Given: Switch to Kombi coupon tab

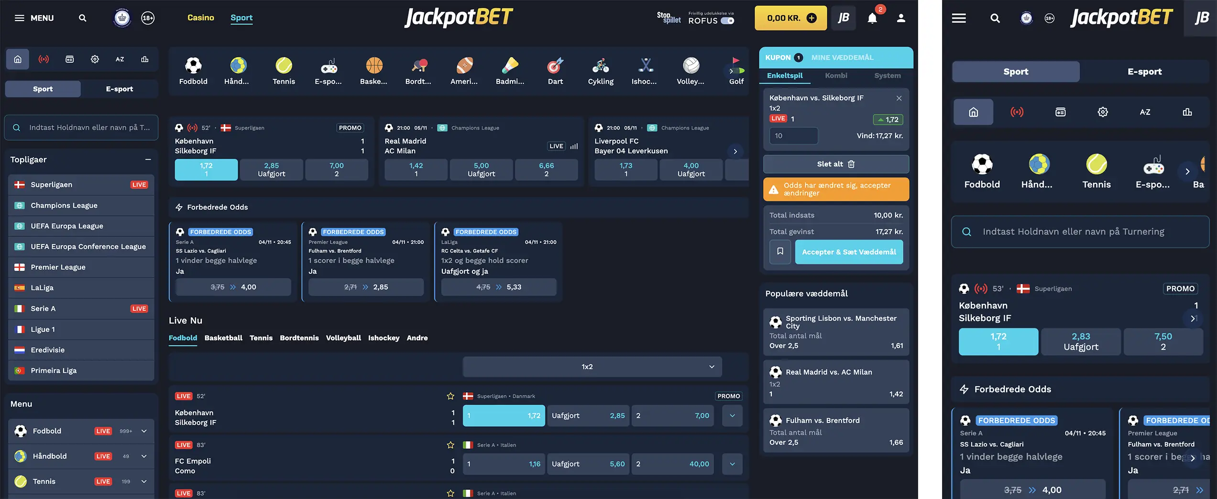Looking at the screenshot, I should pyautogui.click(x=836, y=76).
